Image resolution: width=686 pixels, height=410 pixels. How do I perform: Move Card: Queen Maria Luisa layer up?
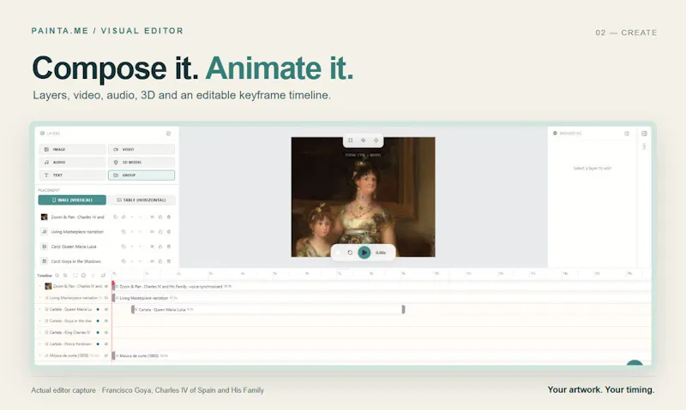pos(132,247)
